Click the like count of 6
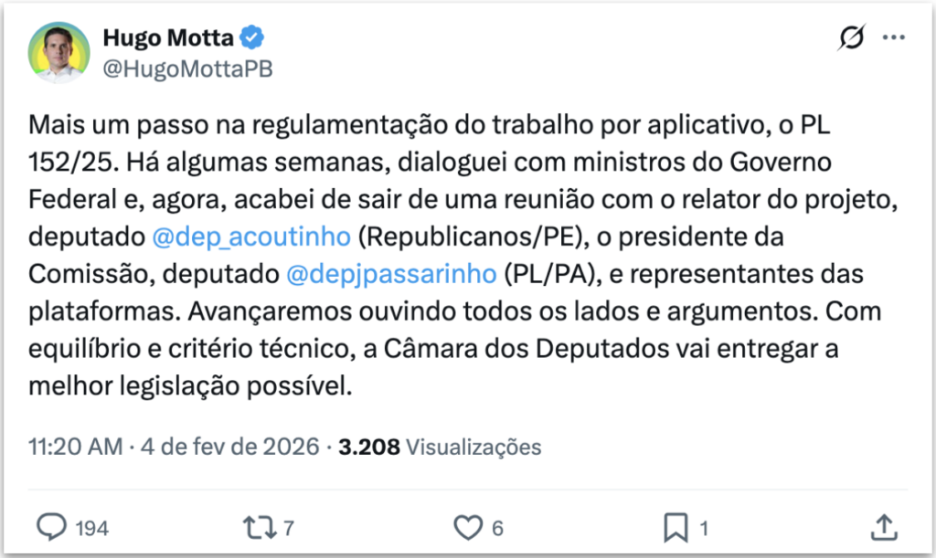This screenshot has height=558, width=936. [x=496, y=527]
